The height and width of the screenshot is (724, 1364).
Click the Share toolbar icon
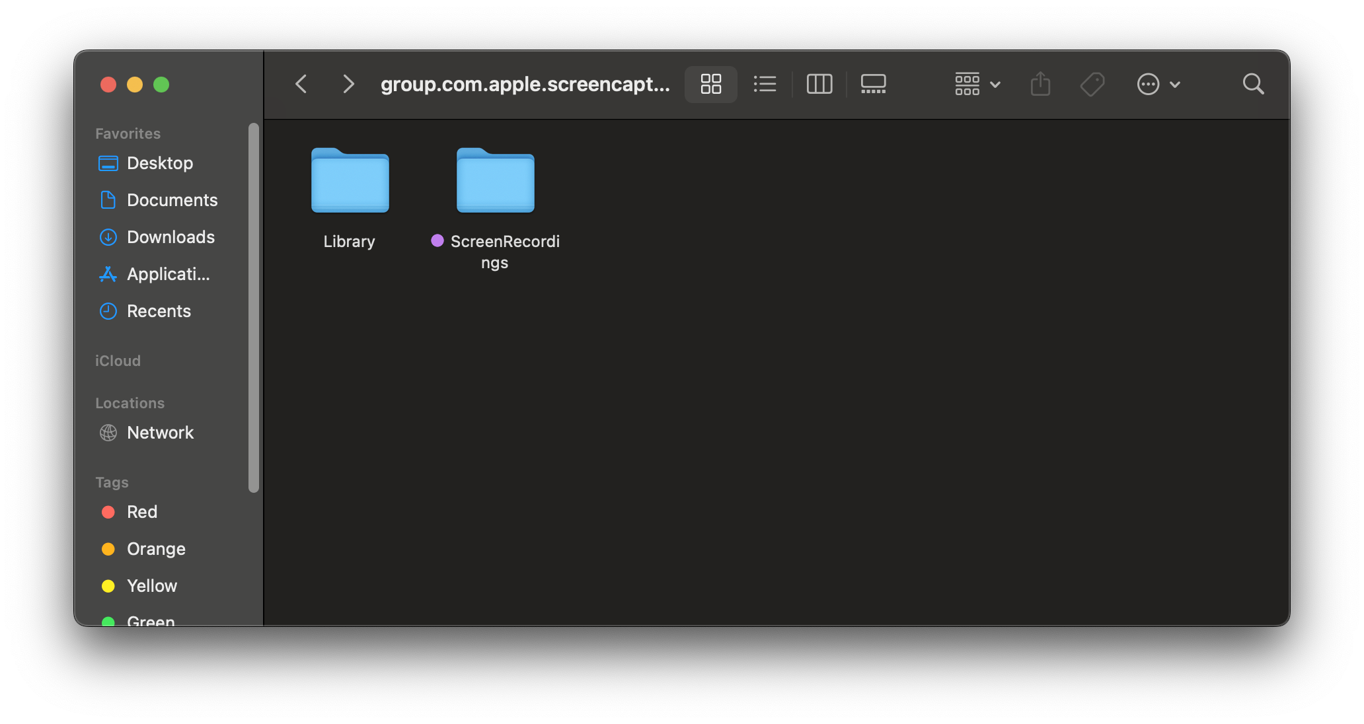coord(1040,84)
